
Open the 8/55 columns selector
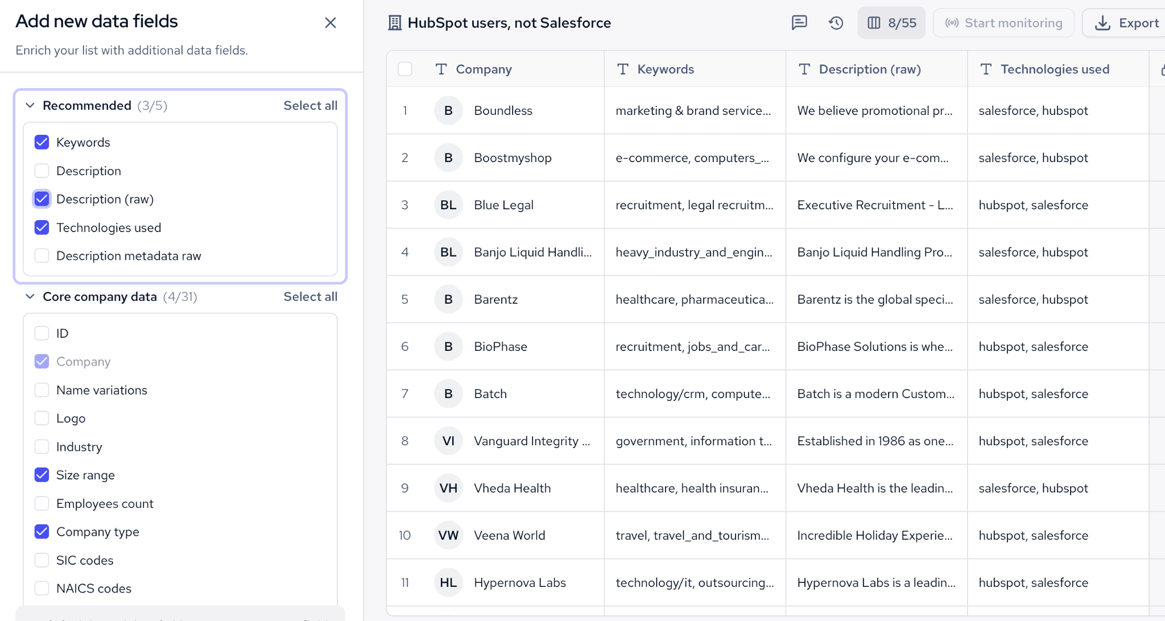click(891, 23)
